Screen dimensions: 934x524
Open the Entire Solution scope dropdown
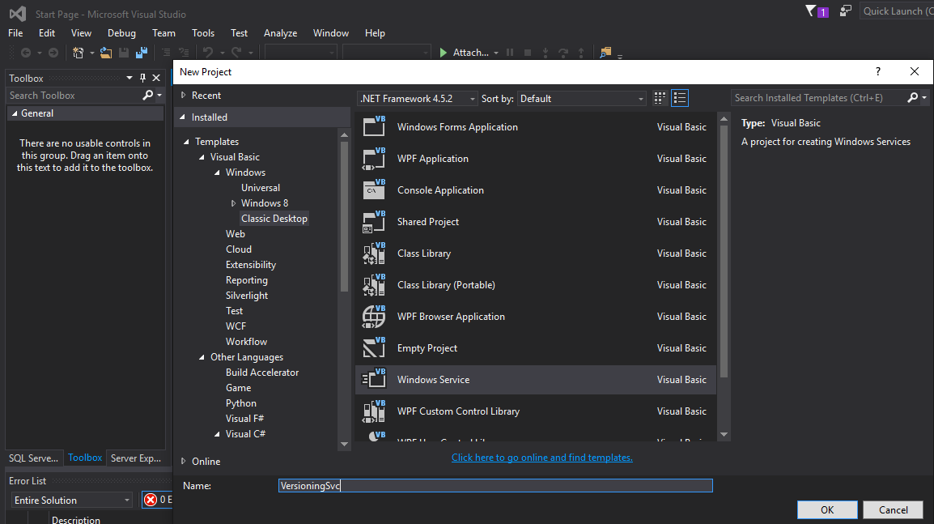[71, 500]
